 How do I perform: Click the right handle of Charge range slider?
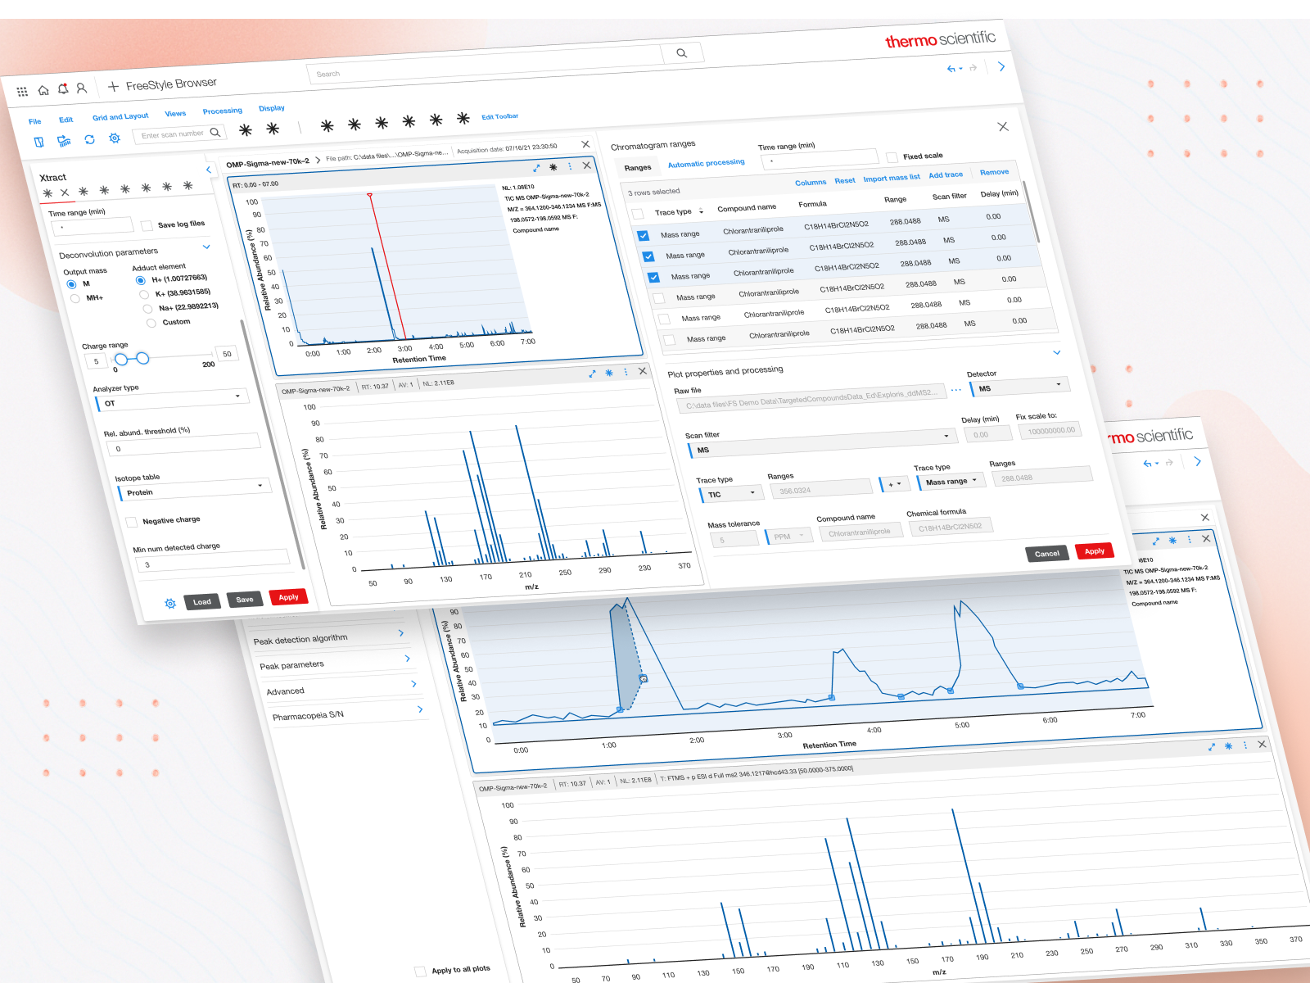pyautogui.click(x=142, y=358)
